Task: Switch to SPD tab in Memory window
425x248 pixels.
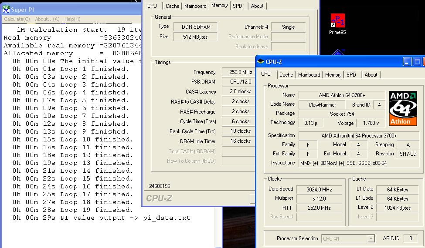Action: point(238,6)
